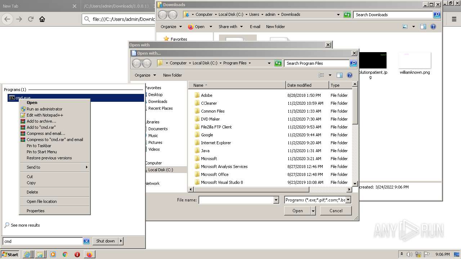Clear the Start menu search box
Viewport: 461px width, 259px height.
click(x=86, y=241)
